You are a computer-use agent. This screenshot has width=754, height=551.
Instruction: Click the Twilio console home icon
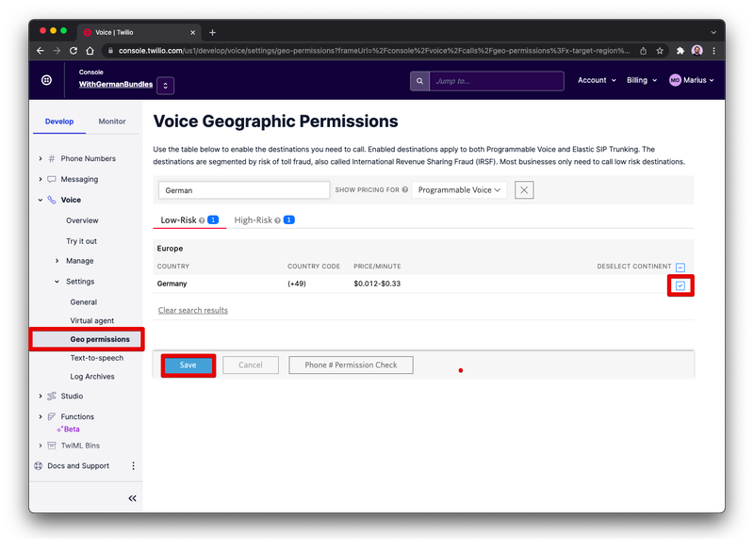46,80
